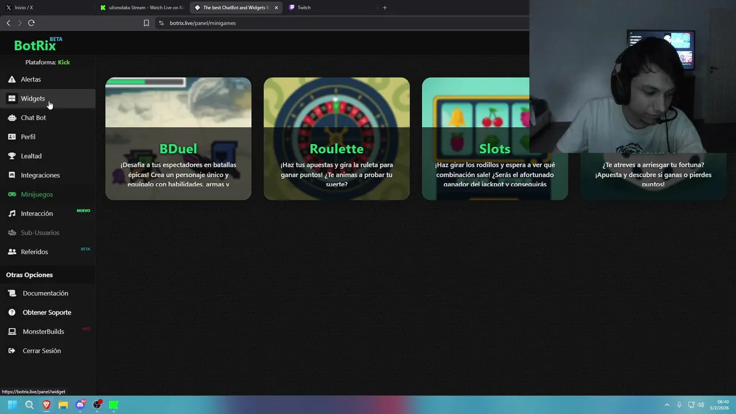Open the MonsterBuilds computer icon
The width and height of the screenshot is (736, 414).
tap(12, 332)
